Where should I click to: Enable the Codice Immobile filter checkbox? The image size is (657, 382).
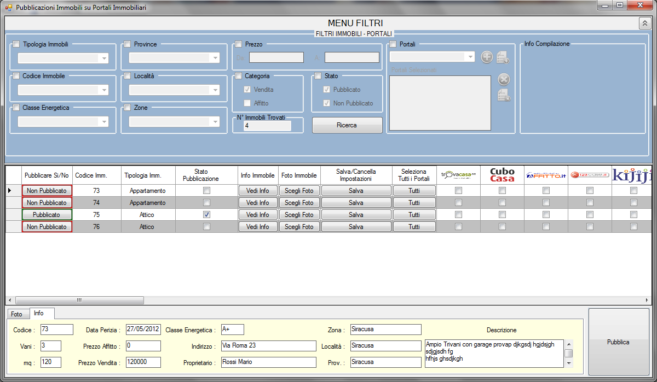click(x=16, y=76)
